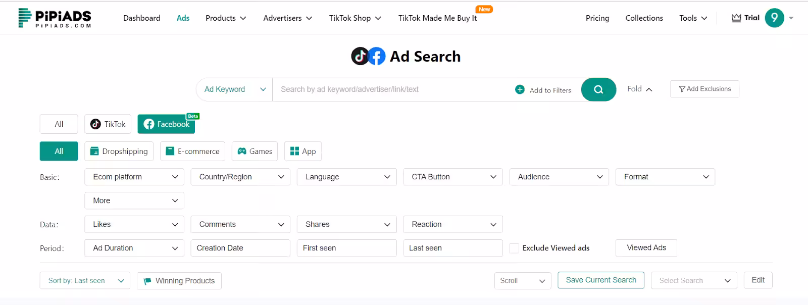The height and width of the screenshot is (305, 808).
Task: Open the user avatar profile icon
Action: 774,18
